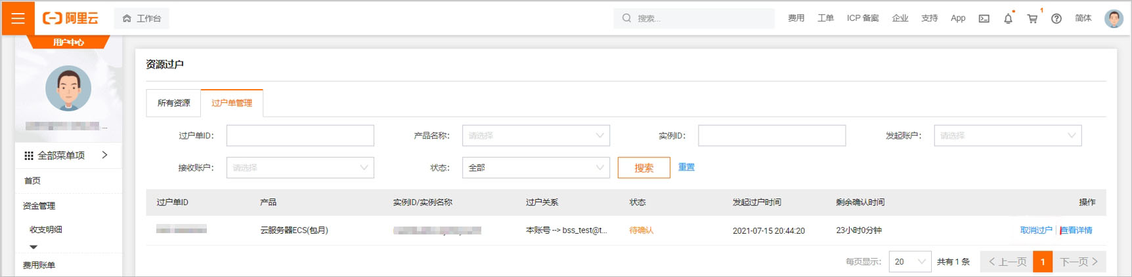Go to the 上一页 previous page
Screen dimensions: 1132x277
pyautogui.click(x=1007, y=261)
